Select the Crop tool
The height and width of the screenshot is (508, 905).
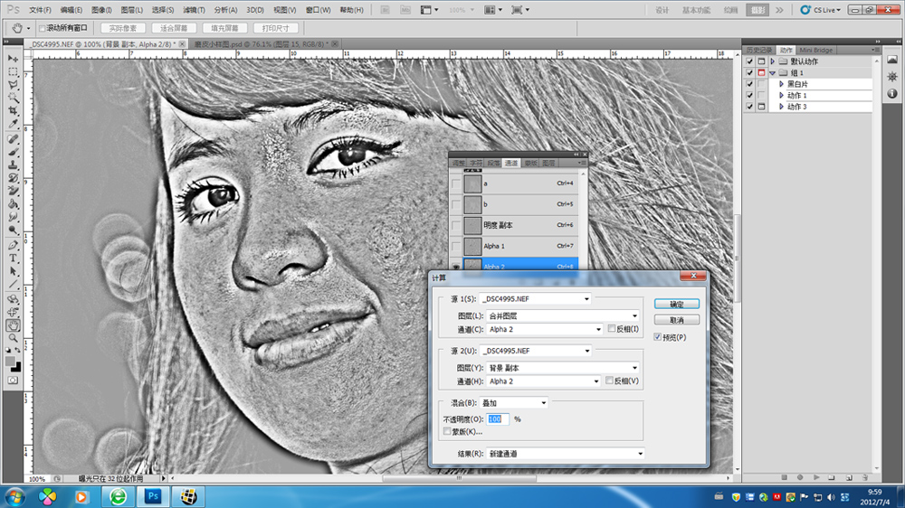(13, 110)
